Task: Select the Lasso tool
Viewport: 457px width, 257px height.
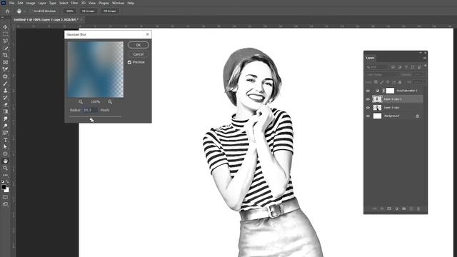Action: (x=5, y=41)
